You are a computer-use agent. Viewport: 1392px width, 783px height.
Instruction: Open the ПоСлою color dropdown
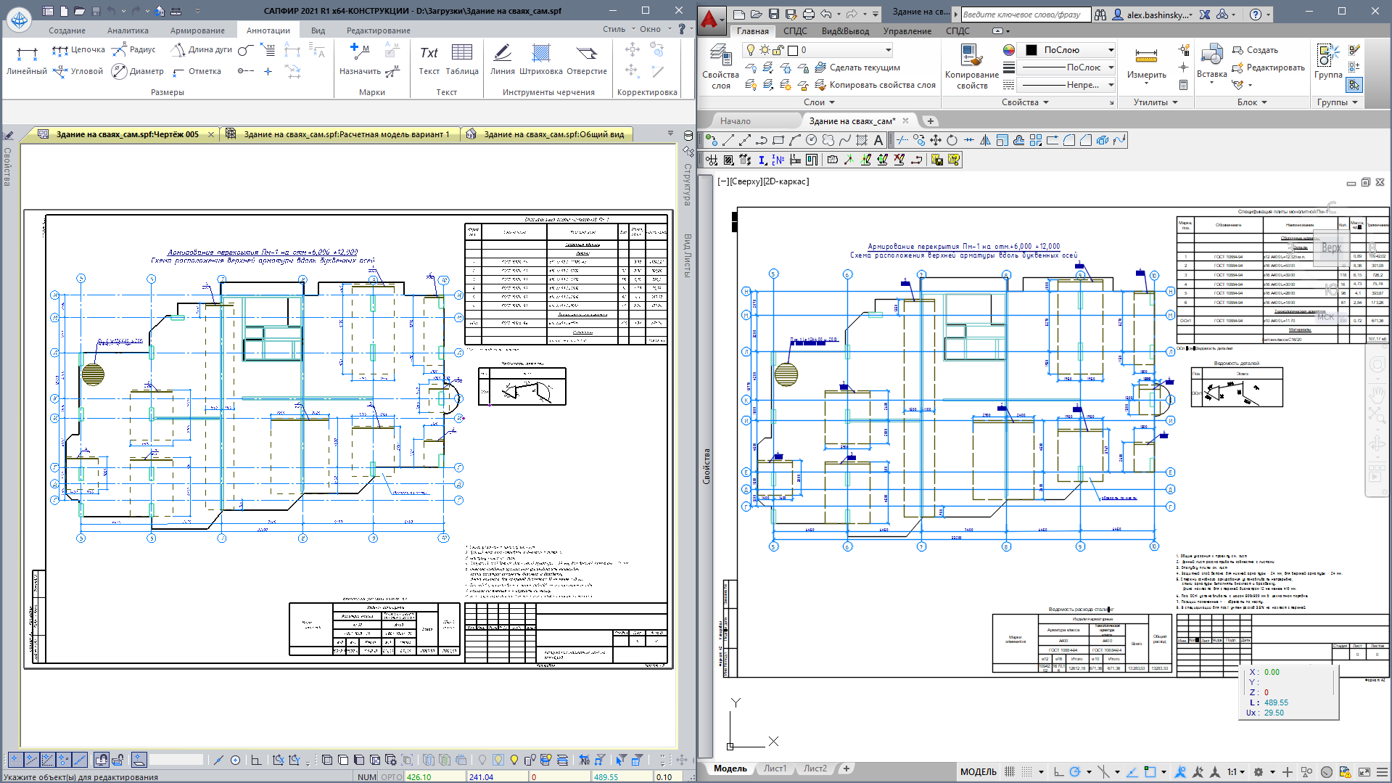click(x=1110, y=50)
